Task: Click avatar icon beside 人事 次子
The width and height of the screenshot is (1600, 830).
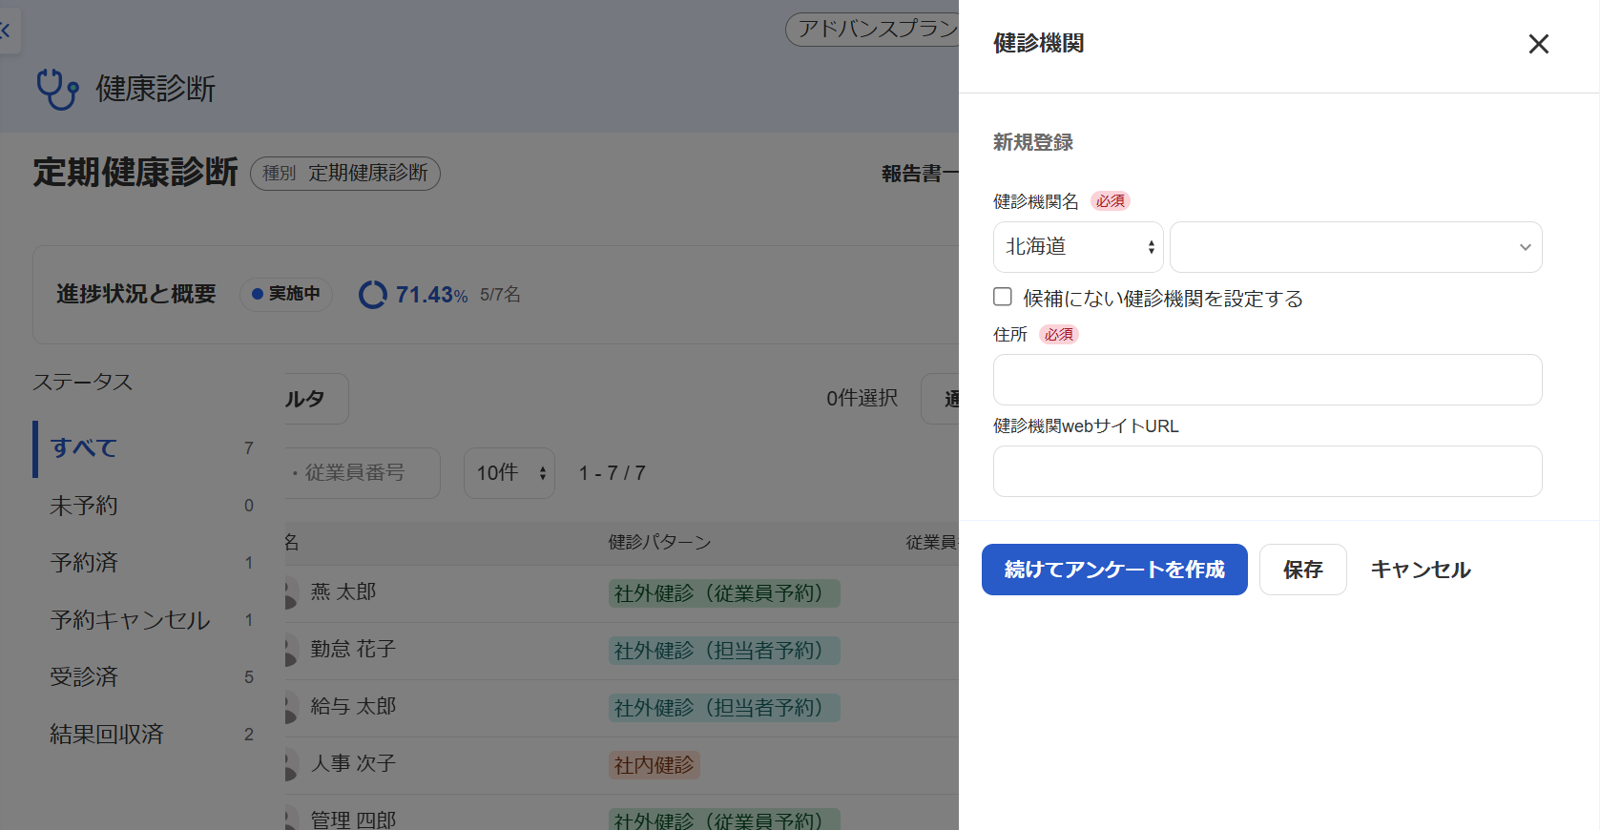Action: pos(291,765)
